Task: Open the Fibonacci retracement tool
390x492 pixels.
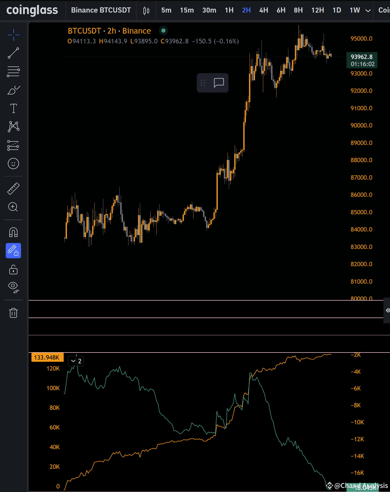Action: (13, 72)
